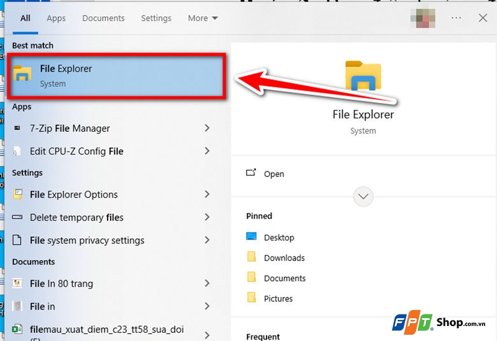Click the Delete temporary files icon

pos(18,217)
